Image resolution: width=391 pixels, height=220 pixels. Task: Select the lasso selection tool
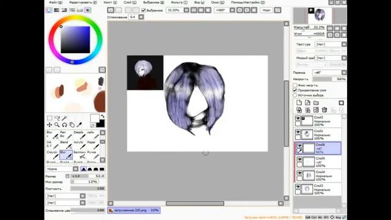pos(57,118)
